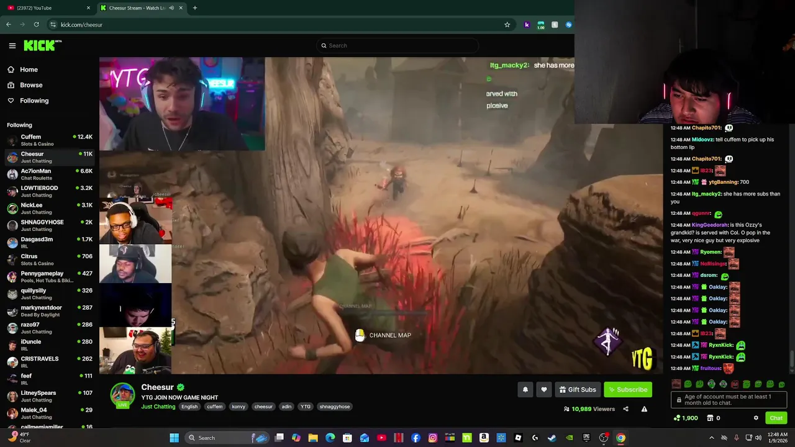This screenshot has width=795, height=447.
Task: Open File Explorer from taskbar
Action: coord(313,438)
